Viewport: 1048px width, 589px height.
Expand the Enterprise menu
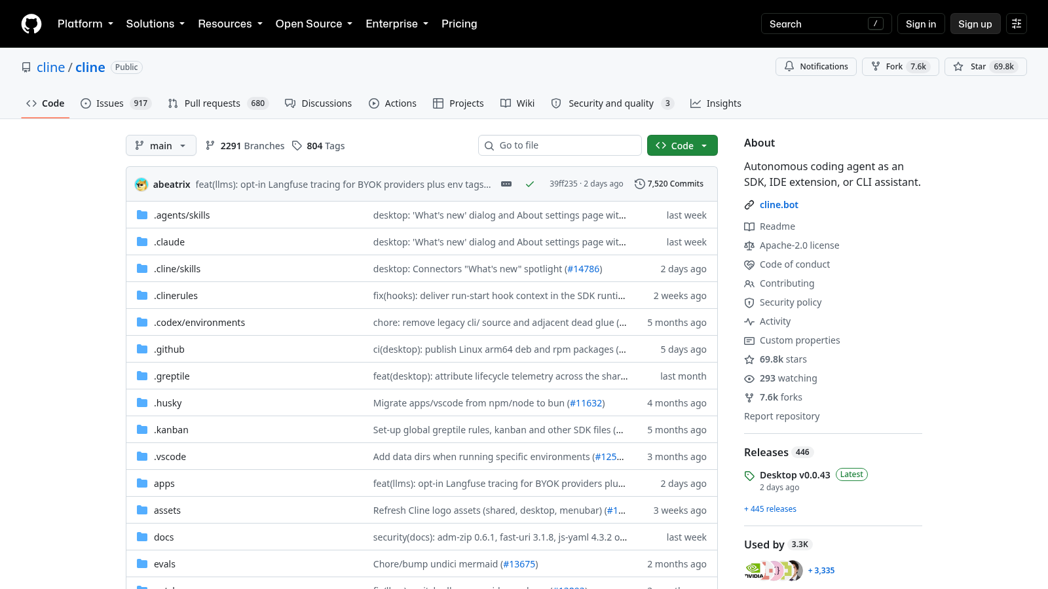tap(397, 24)
